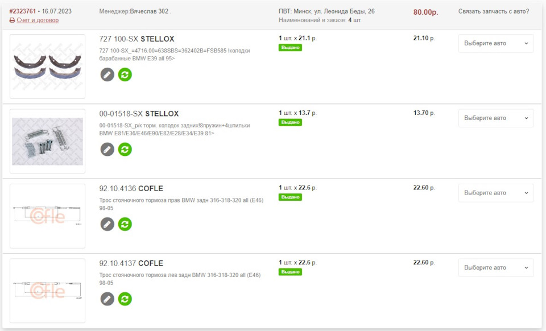Click 'Выдано' status badge for 92.10.4137

tap(291, 272)
